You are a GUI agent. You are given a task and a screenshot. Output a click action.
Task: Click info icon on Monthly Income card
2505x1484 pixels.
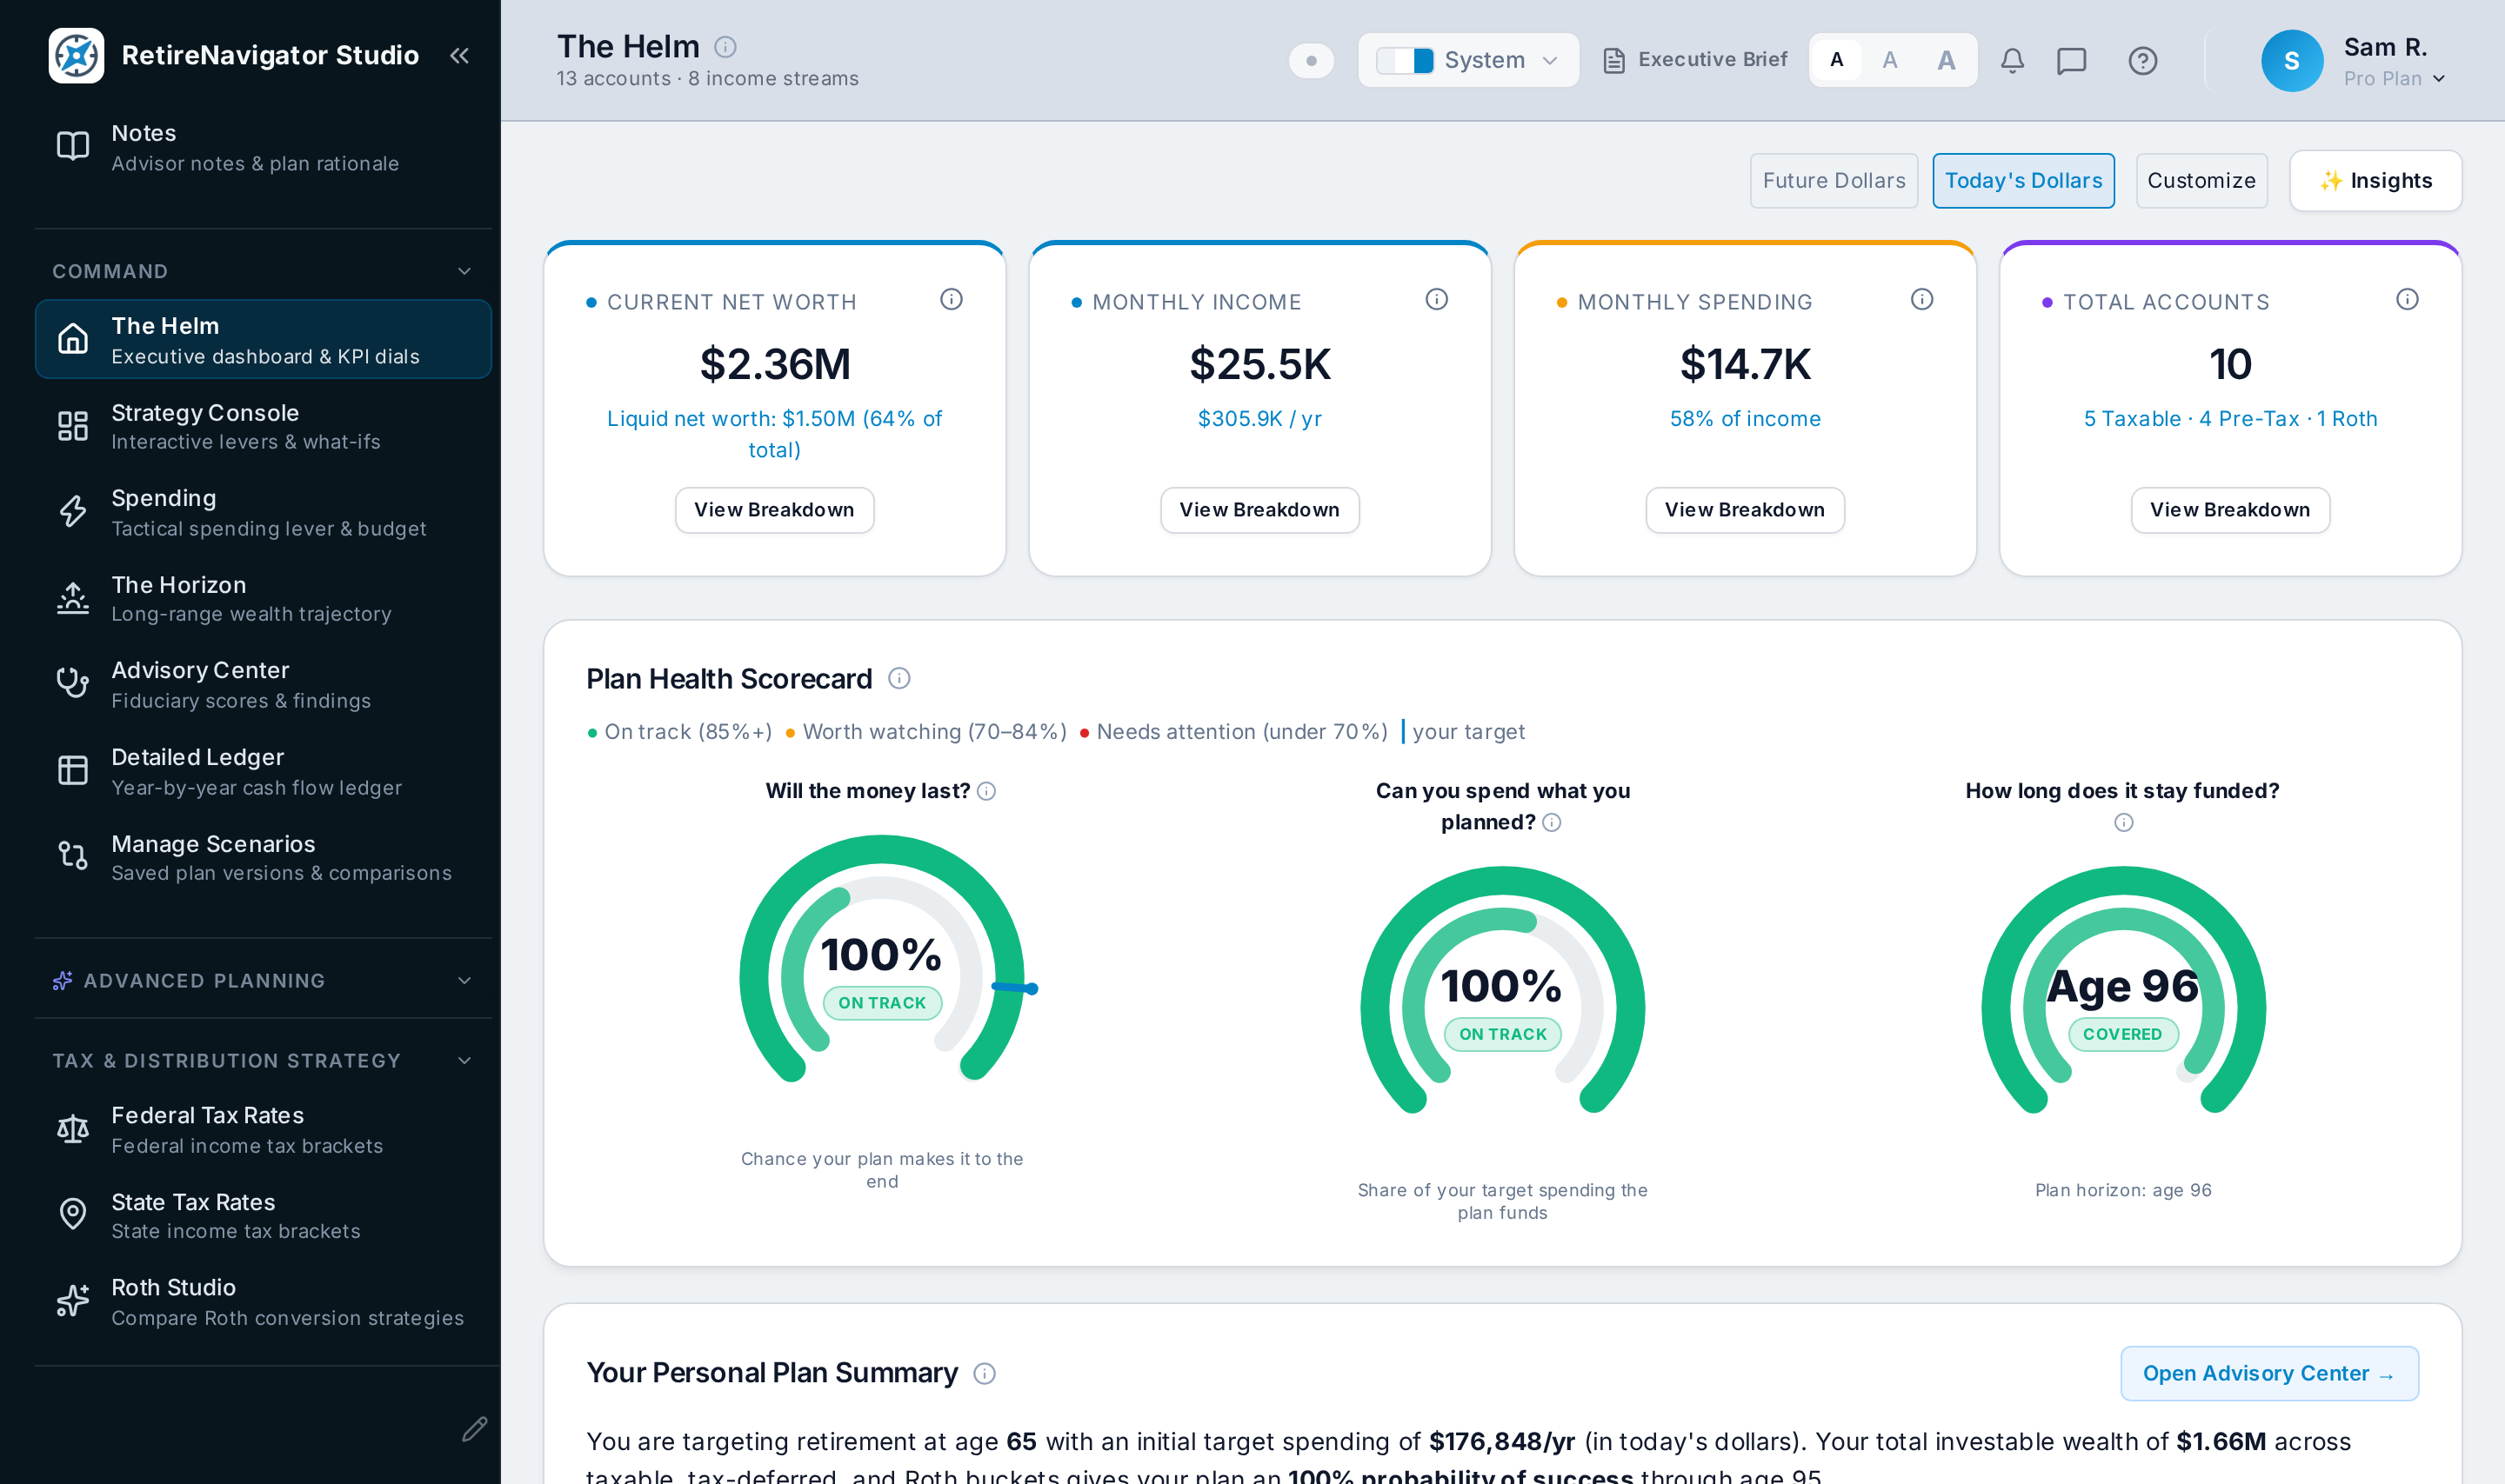tap(1437, 299)
